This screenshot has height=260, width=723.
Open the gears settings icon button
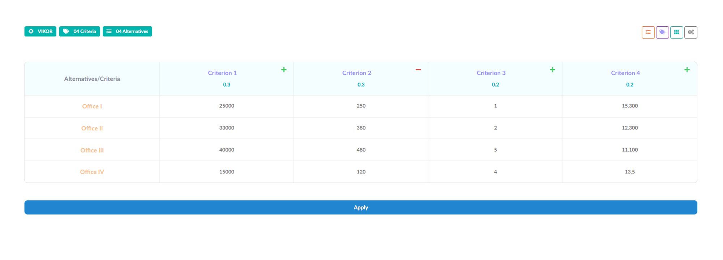click(690, 32)
